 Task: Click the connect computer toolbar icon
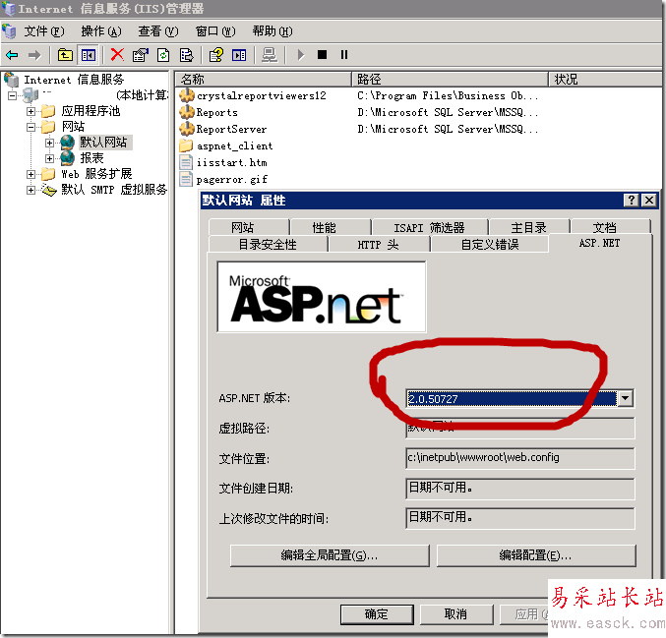coord(270,55)
